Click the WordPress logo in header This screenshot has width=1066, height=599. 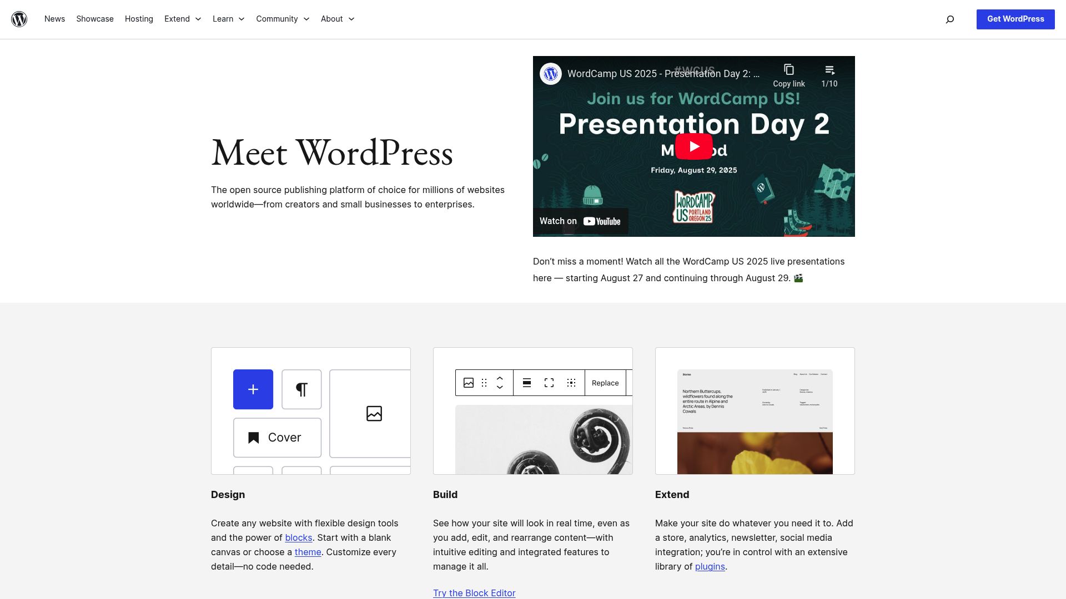click(x=19, y=19)
